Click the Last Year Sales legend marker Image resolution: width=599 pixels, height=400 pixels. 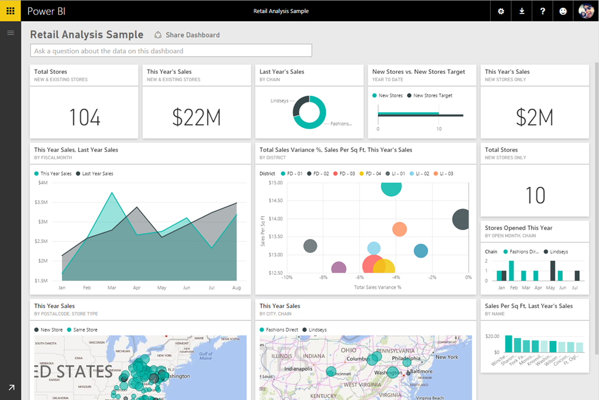(78, 173)
